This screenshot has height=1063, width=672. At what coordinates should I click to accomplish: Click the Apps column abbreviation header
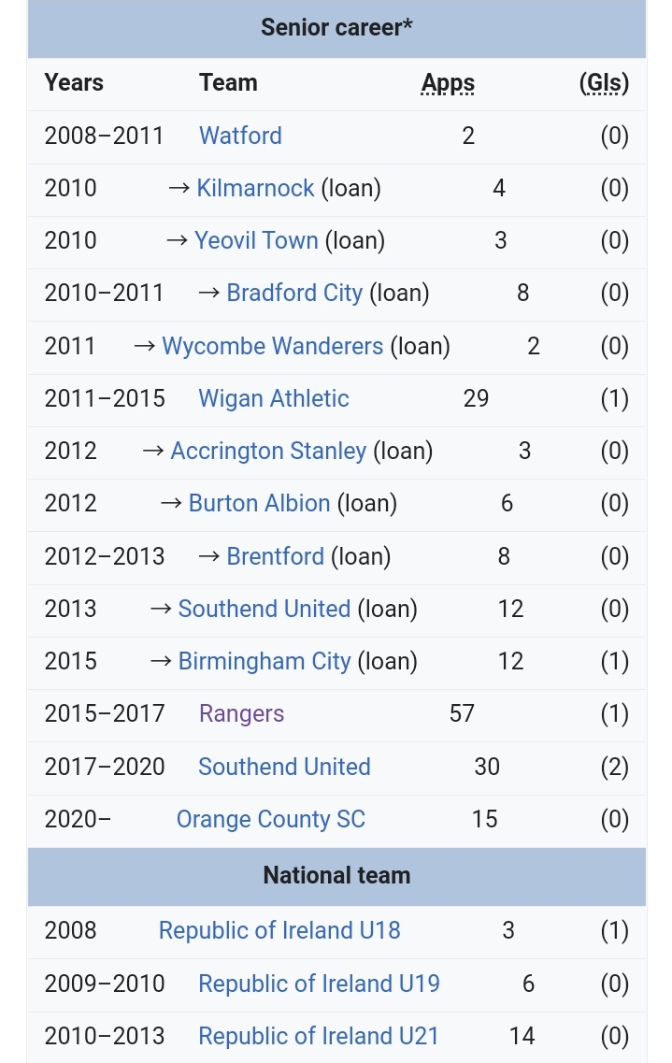448,83
